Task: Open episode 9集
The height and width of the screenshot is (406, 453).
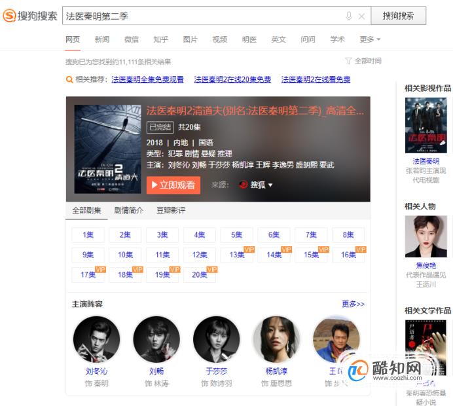Action: pyautogui.click(x=88, y=255)
